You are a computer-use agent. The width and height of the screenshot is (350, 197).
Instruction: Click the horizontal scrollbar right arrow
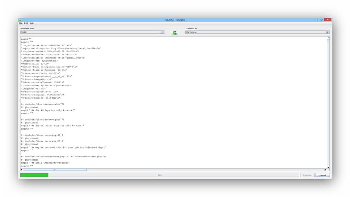(x=325, y=169)
